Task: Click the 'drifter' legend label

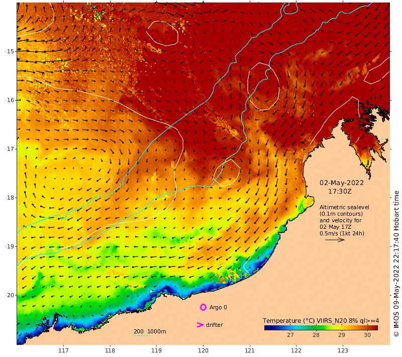Action: (215, 325)
